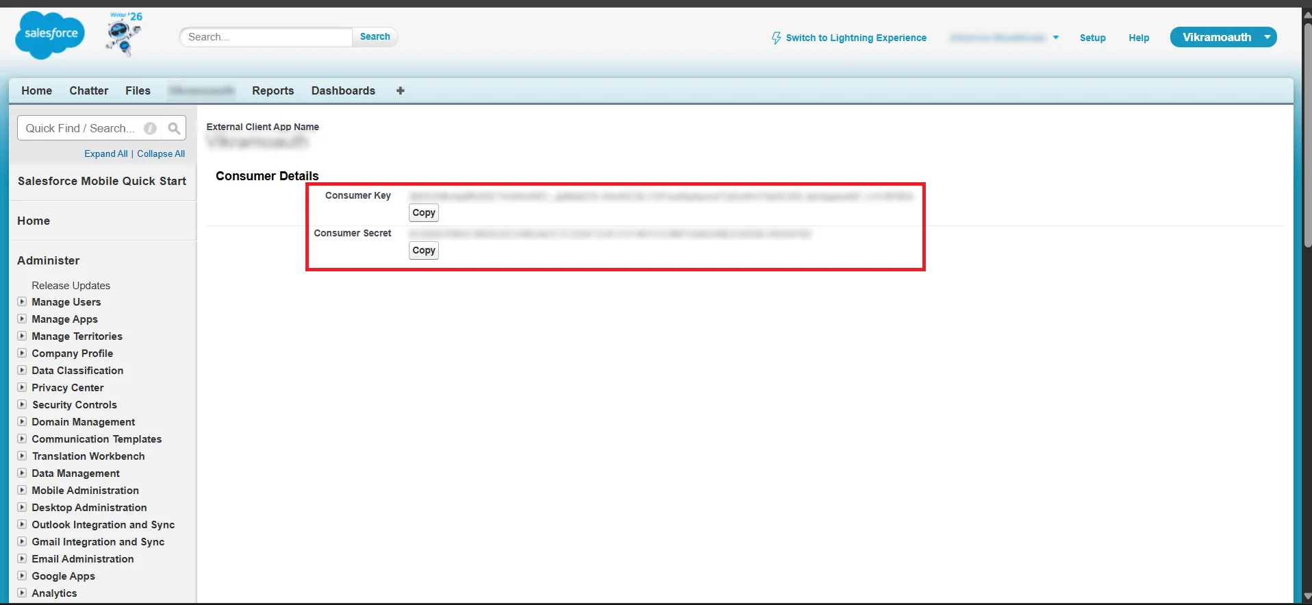
Task: Open the Release Updates link
Action: pyautogui.click(x=71, y=285)
